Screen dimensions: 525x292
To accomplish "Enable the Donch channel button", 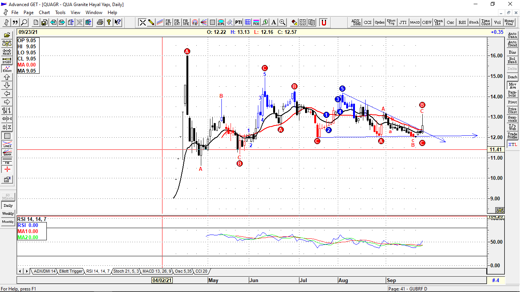I will [x=512, y=77].
